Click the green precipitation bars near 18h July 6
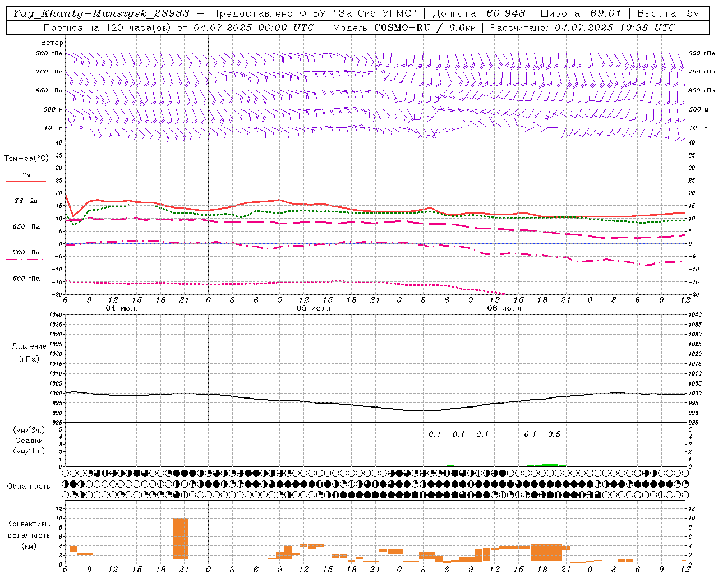Image resolution: width=718 pixels, height=574 pixels. pyautogui.click(x=547, y=465)
